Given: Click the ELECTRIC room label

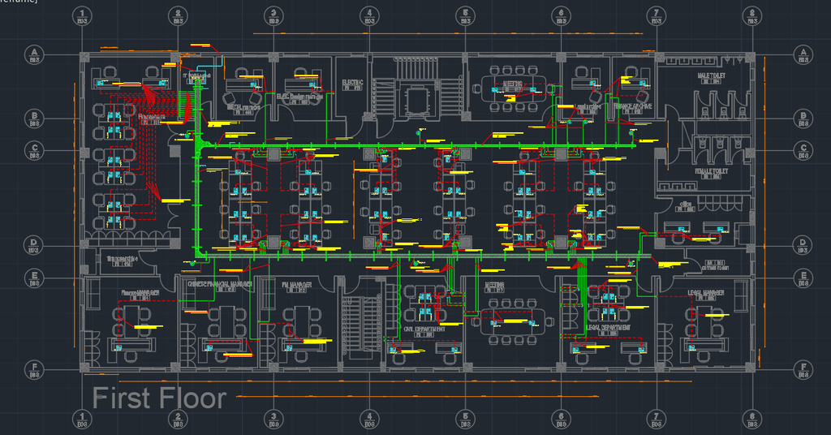Looking at the screenshot, I should click(x=352, y=83).
